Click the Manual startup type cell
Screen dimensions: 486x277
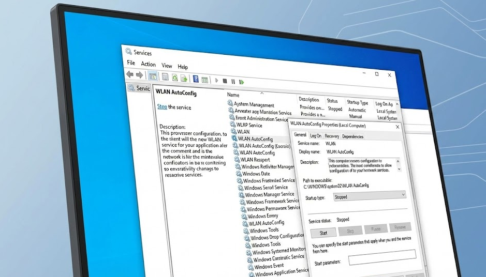tap(356, 116)
